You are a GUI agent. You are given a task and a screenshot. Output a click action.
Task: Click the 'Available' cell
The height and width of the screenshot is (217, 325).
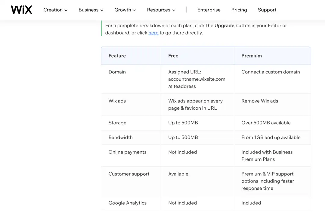[197, 181]
